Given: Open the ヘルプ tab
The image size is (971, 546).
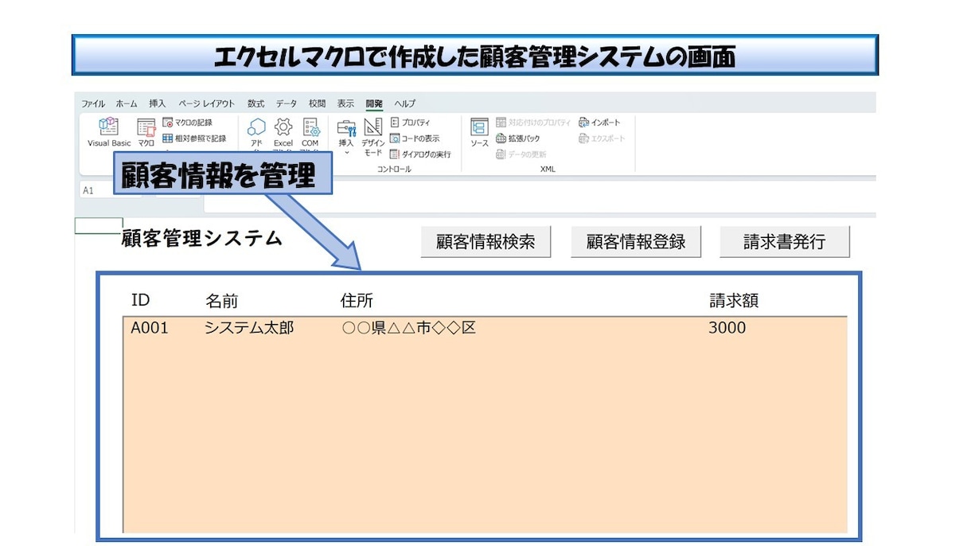Looking at the screenshot, I should point(405,103).
